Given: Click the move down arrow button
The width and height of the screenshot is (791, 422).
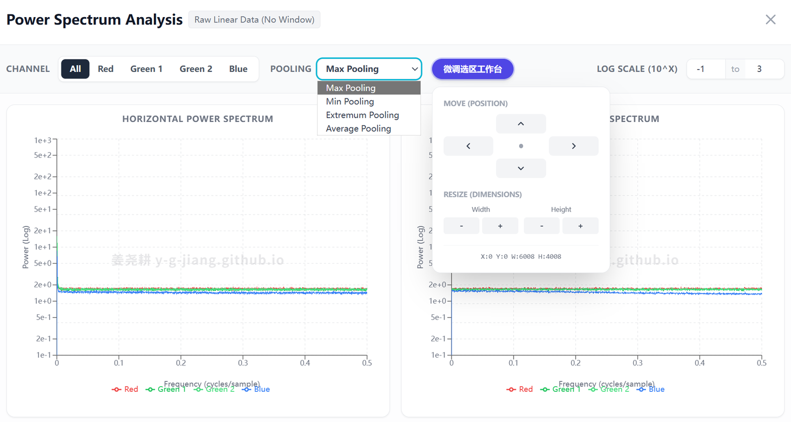Looking at the screenshot, I should pos(521,168).
